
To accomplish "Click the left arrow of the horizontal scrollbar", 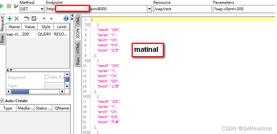I will tap(9, 91).
